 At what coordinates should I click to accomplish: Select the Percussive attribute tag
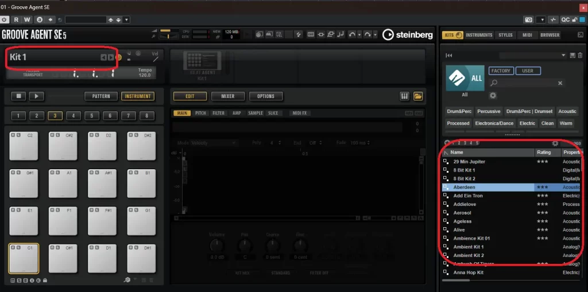[x=489, y=111]
